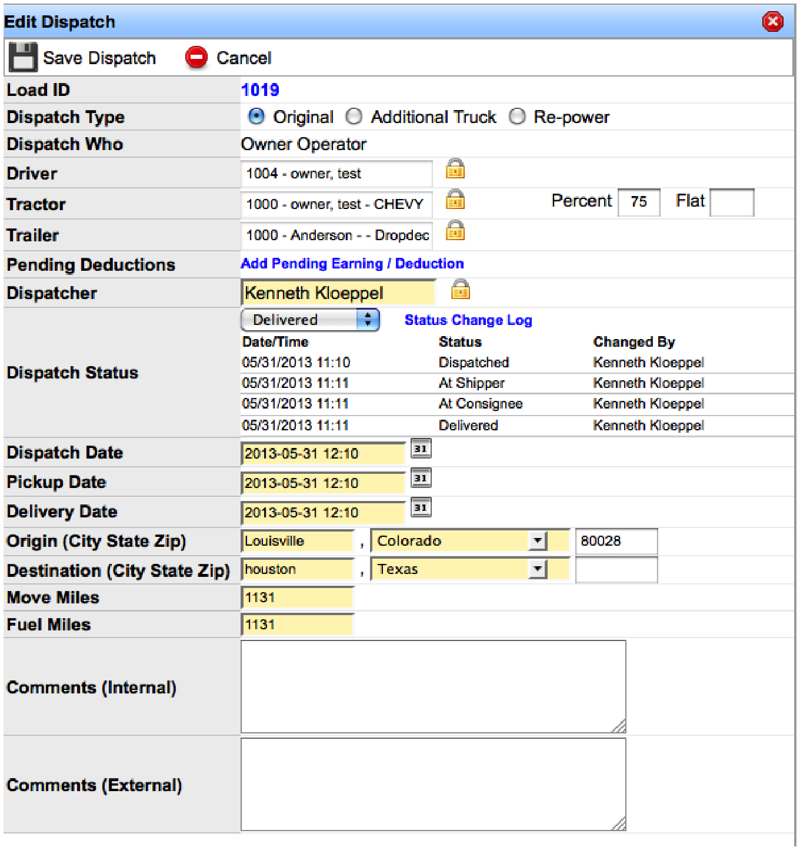Click the empty Flat rate field
800x850 pixels.
coord(732,202)
